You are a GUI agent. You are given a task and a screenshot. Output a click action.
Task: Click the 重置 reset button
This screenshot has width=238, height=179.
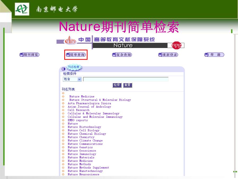tap(128, 85)
